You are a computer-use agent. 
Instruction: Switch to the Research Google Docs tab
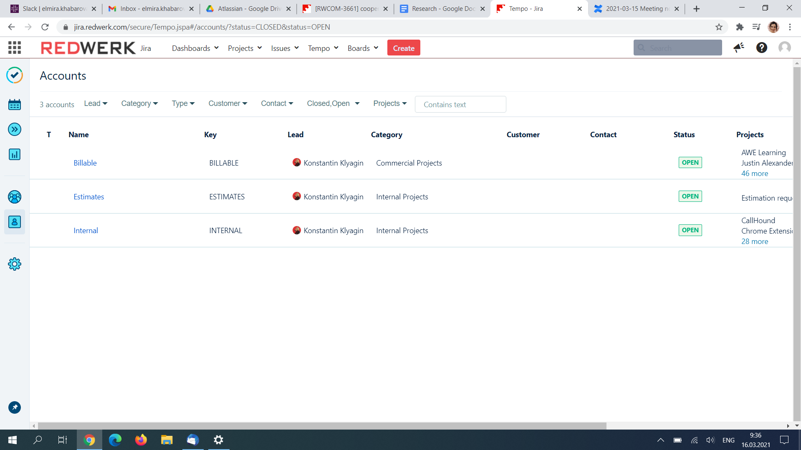[x=442, y=9]
